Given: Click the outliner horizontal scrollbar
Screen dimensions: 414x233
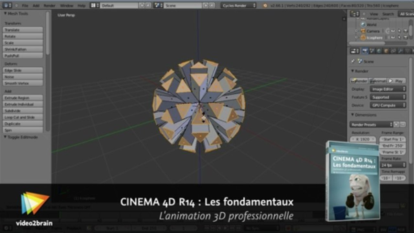Looking at the screenshot, I should 367,43.
